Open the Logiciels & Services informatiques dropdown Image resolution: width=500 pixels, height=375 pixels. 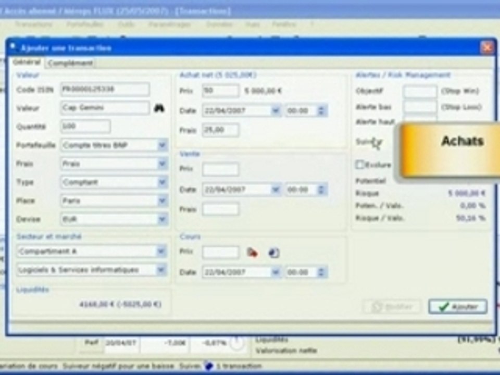(x=161, y=270)
